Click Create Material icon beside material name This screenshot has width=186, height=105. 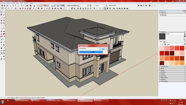185,36
